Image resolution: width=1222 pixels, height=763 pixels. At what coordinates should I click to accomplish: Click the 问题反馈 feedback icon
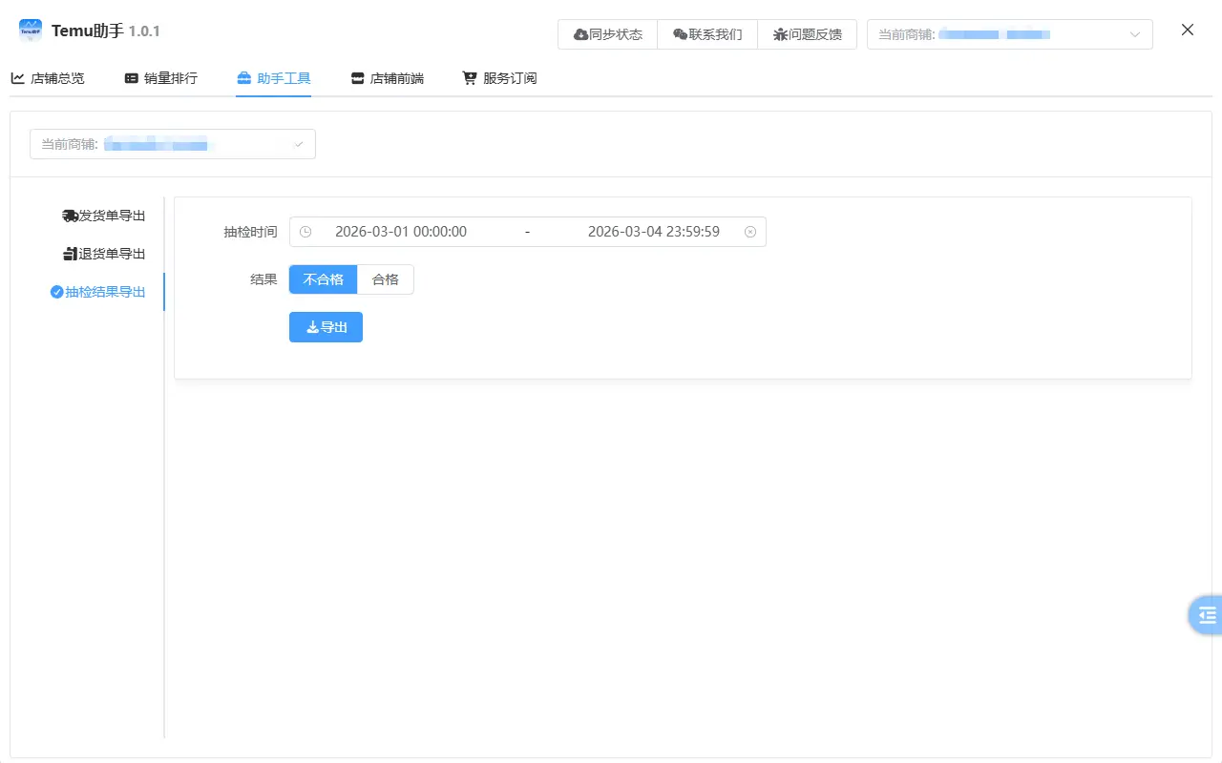[780, 33]
